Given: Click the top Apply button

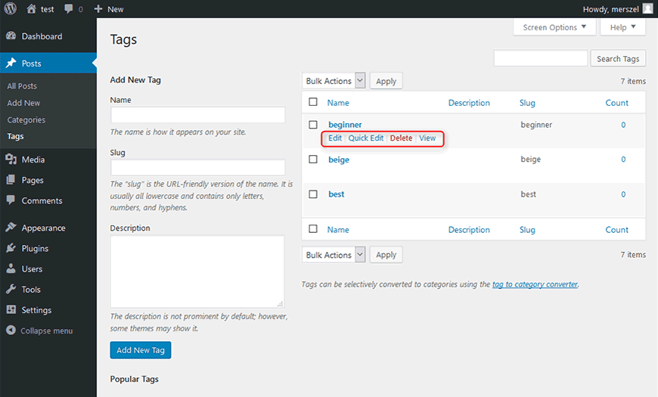Looking at the screenshot, I should pos(386,81).
